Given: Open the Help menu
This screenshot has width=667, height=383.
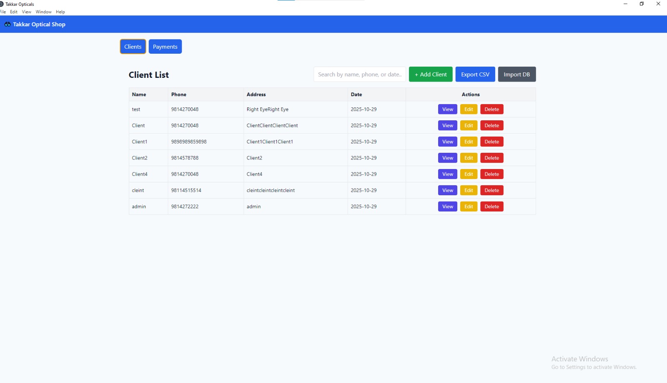Looking at the screenshot, I should [60, 12].
